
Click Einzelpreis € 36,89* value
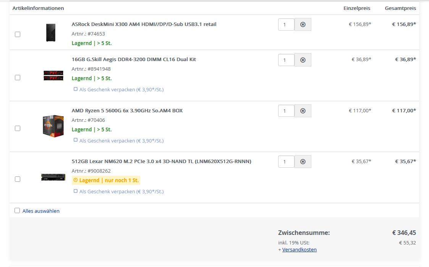tap(361, 59)
